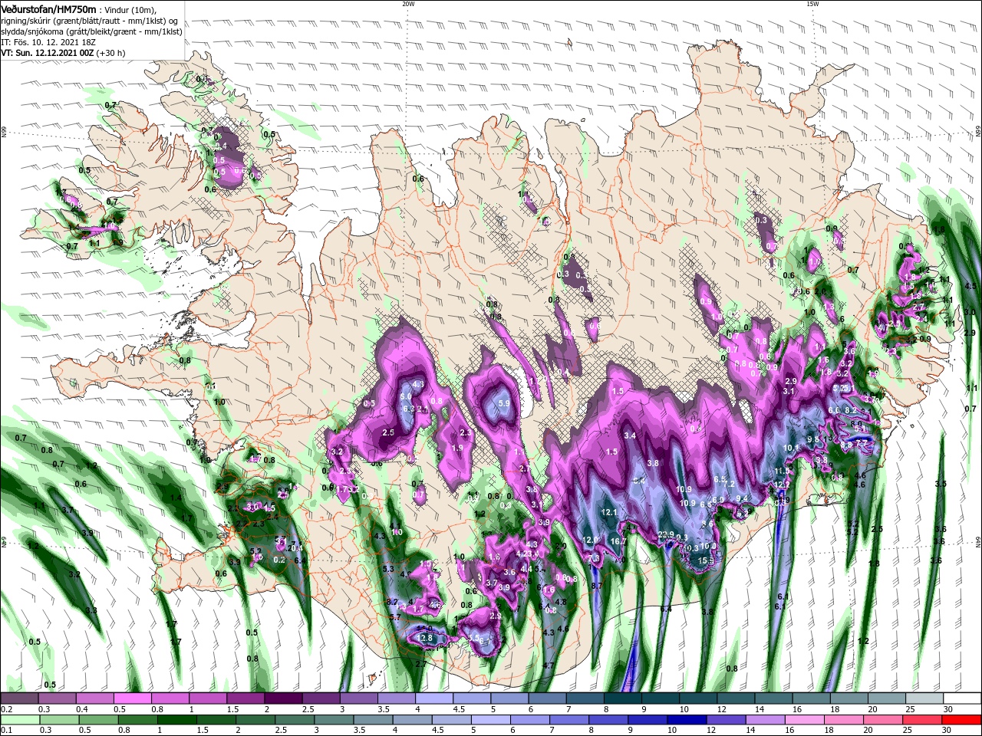Click top-row dark teal swatch between 9 and 10
The image size is (982, 736).
(x=661, y=698)
